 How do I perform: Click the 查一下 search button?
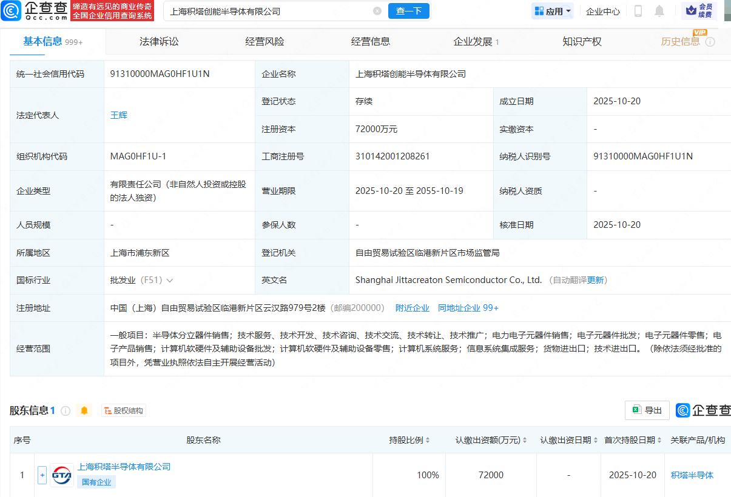(x=408, y=11)
